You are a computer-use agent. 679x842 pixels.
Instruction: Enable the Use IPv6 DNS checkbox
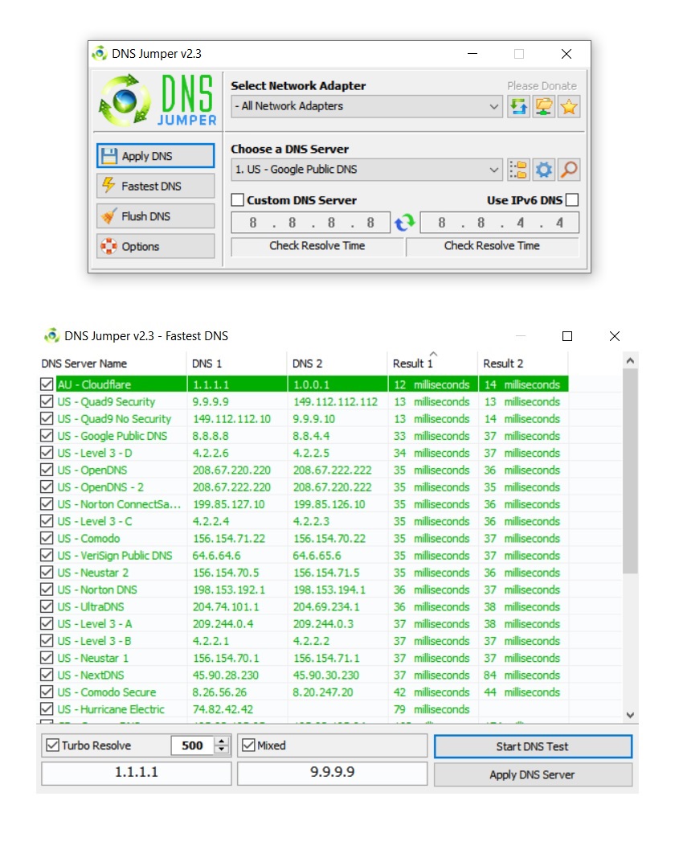(x=572, y=199)
